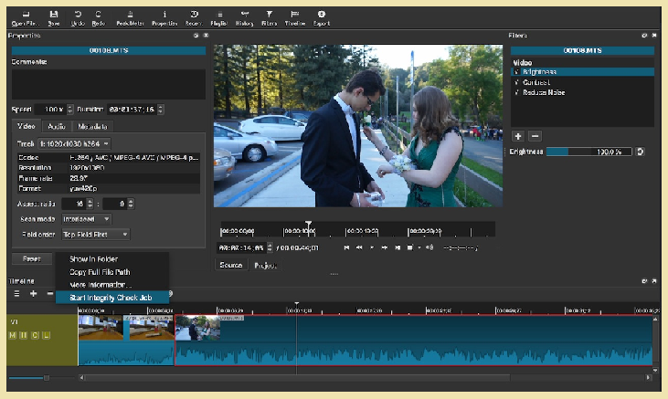Switch to the Source tab
668x399 pixels.
click(231, 265)
